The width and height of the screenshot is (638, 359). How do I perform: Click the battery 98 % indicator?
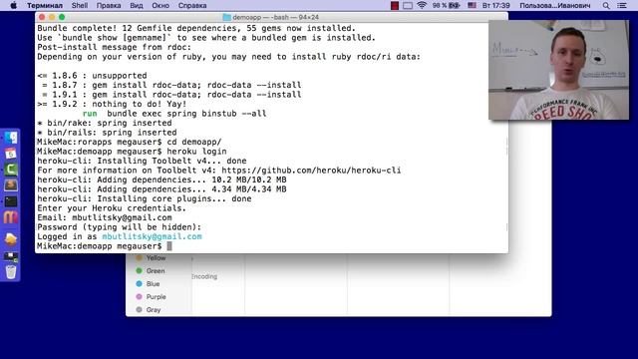(446, 6)
